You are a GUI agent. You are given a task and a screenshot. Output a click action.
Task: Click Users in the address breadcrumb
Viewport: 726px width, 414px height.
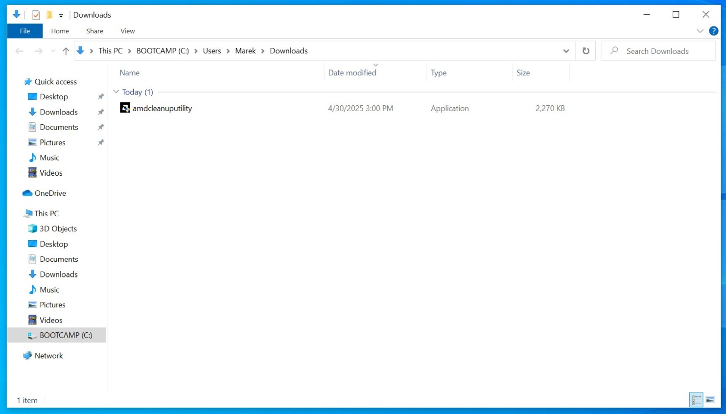[x=212, y=51]
